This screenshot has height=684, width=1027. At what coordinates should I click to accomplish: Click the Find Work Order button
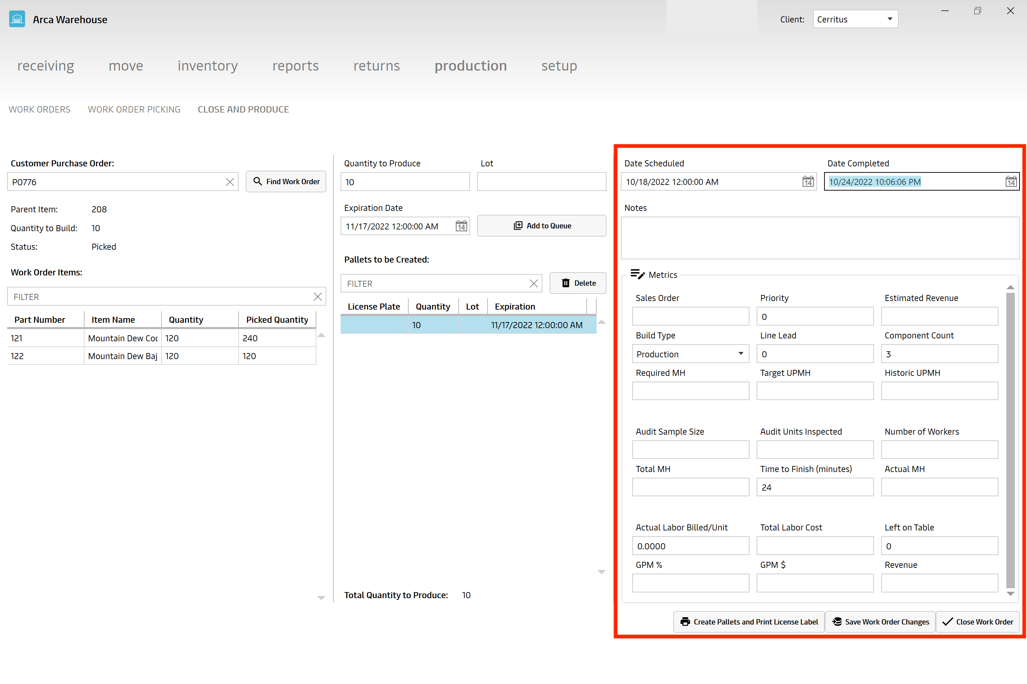pos(286,181)
